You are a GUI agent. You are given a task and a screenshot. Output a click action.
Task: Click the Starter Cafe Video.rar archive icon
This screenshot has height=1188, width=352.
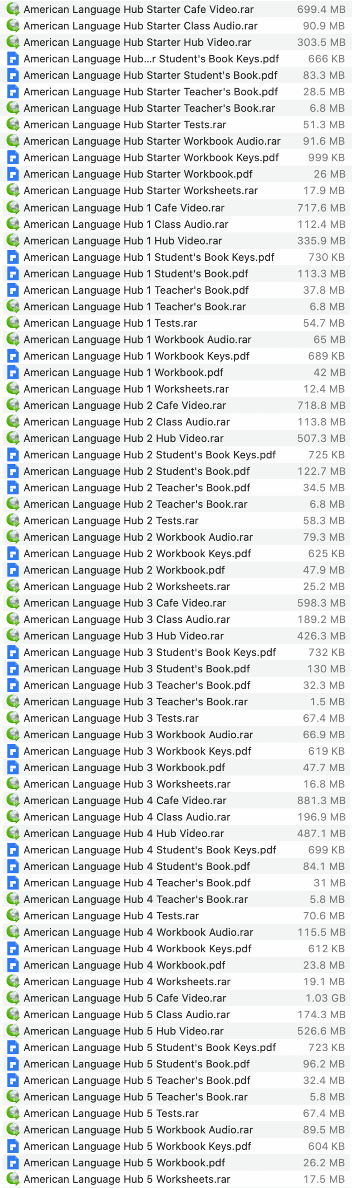point(13,8)
